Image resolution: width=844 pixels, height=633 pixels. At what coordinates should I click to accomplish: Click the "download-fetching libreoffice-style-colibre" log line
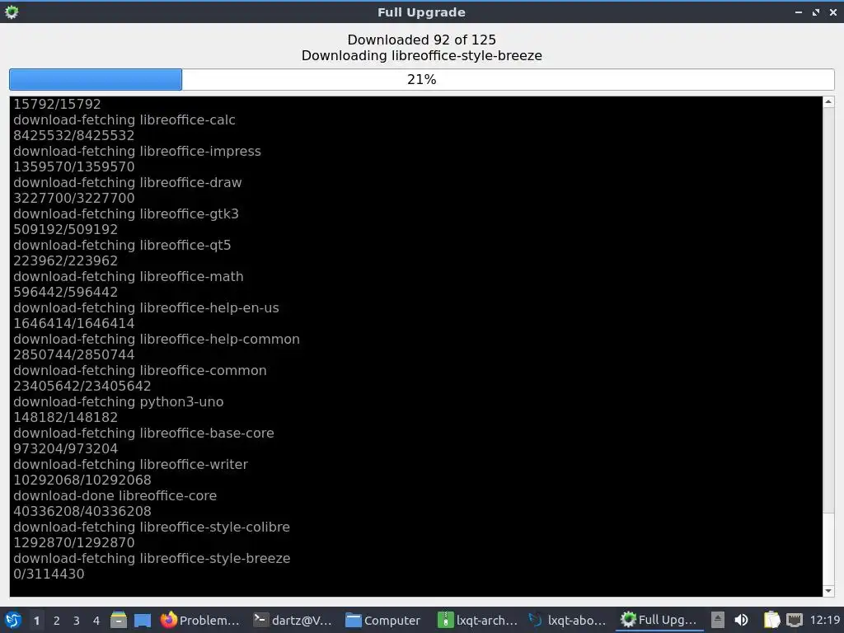(152, 527)
